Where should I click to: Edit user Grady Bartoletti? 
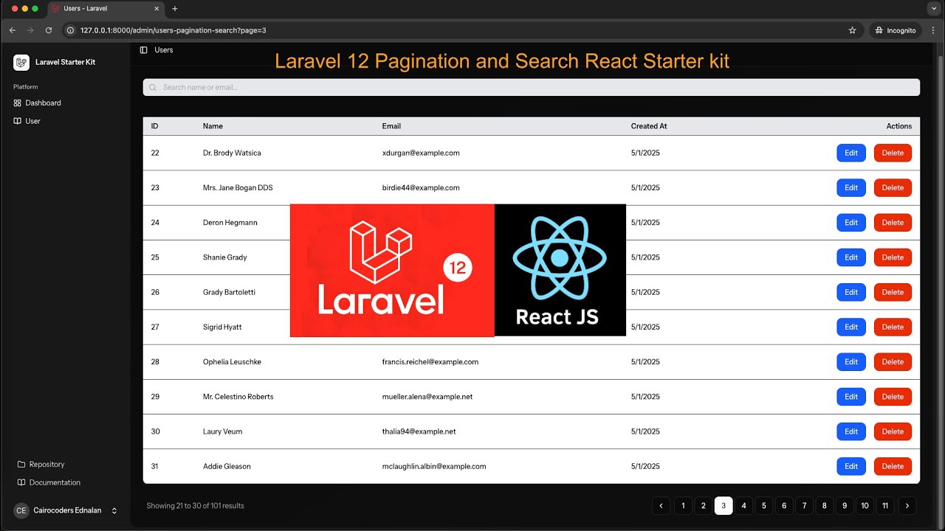click(851, 292)
